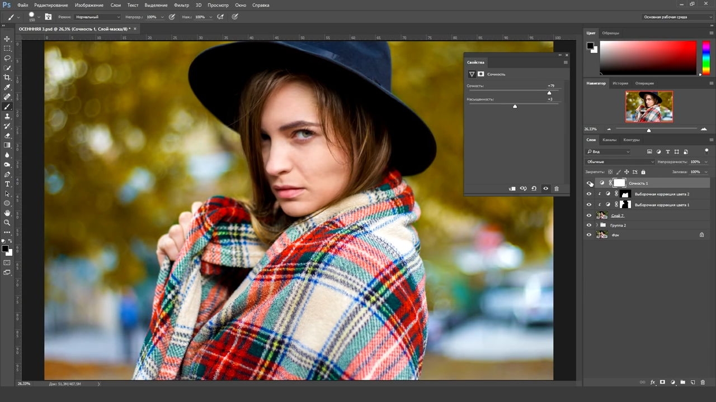Open the Слои menu
The width and height of the screenshot is (716, 402).
click(116, 5)
